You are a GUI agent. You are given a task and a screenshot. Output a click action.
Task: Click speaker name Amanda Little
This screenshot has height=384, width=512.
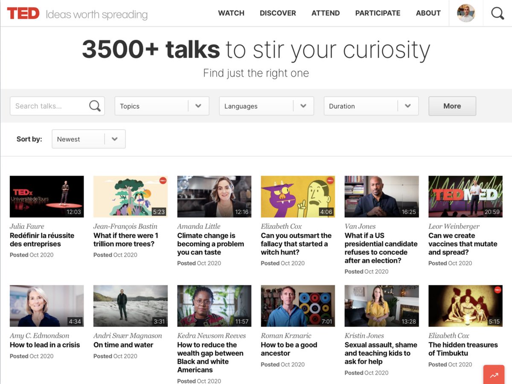point(199,226)
